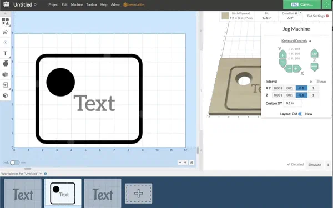
Task: Set Z interval to 0.001
Action: (x=278, y=95)
